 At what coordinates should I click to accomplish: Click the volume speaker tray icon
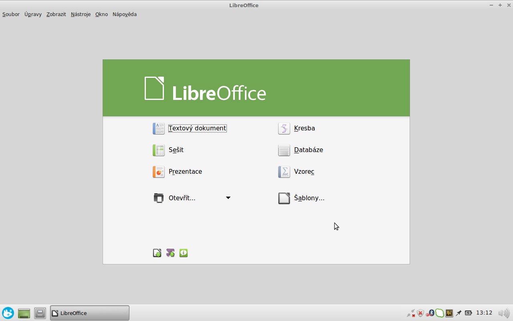tap(504, 313)
